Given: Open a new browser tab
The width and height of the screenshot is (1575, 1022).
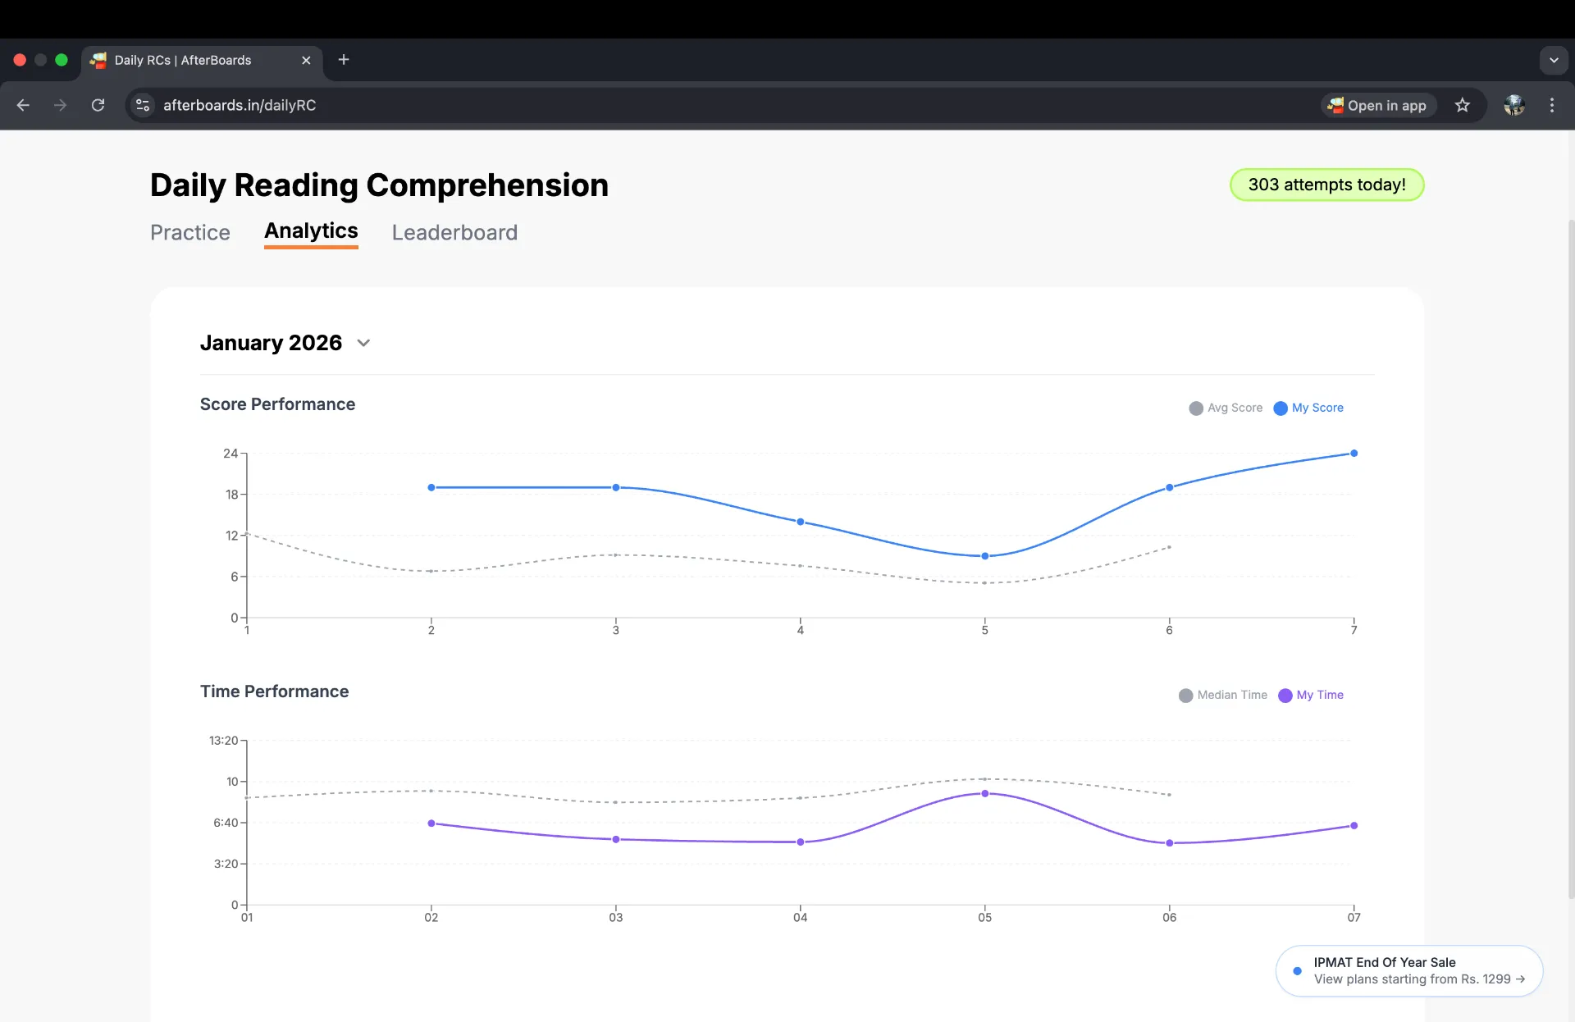Looking at the screenshot, I should (x=344, y=60).
